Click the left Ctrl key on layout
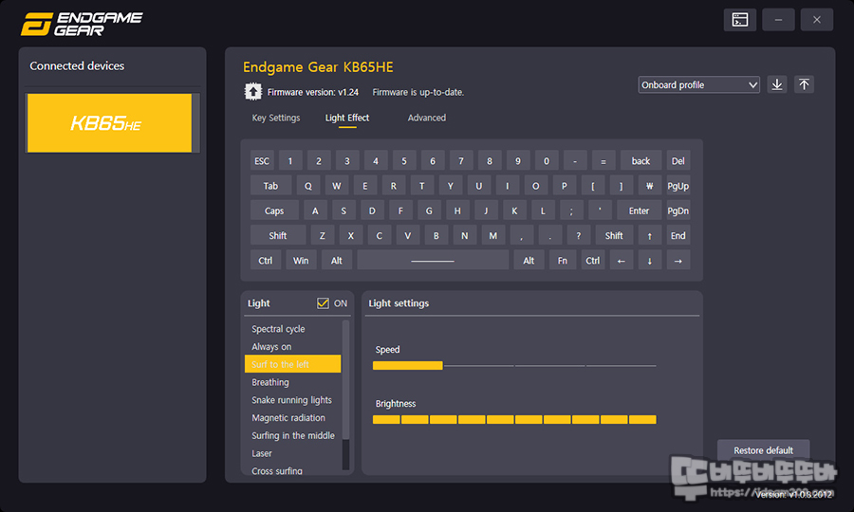854x512 pixels. click(266, 261)
